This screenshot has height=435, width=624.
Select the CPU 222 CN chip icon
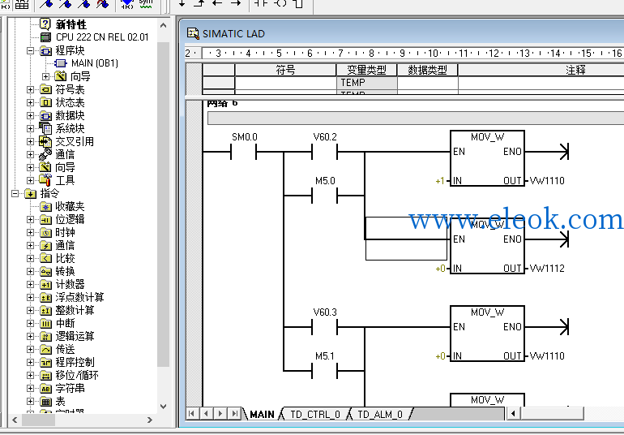pos(45,37)
